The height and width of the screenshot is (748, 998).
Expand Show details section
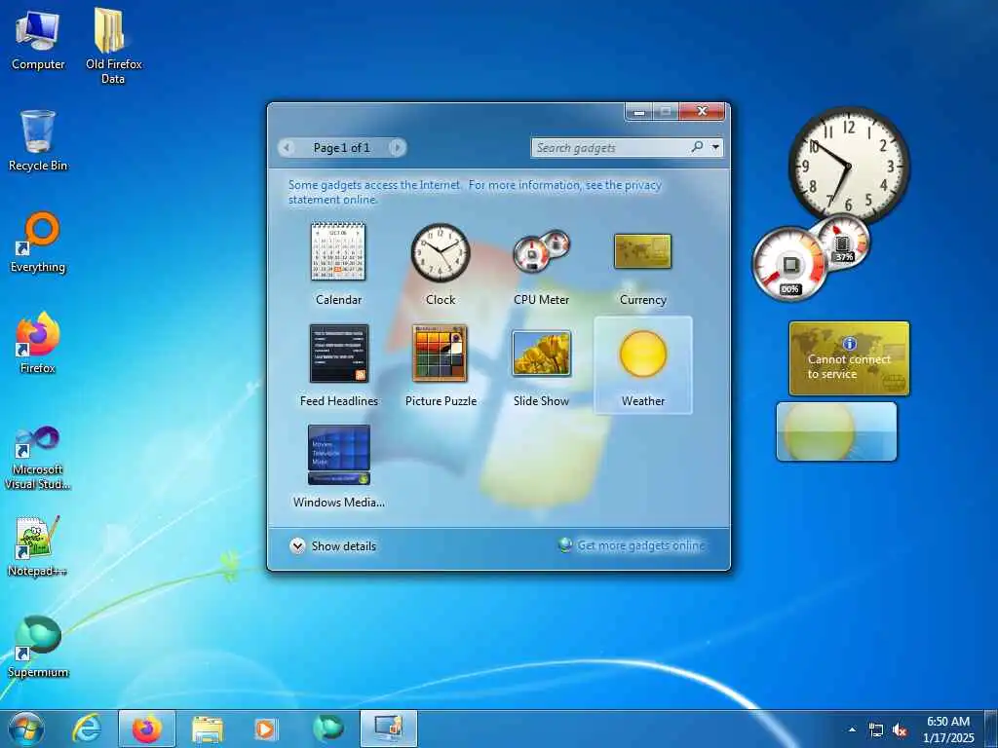(333, 545)
